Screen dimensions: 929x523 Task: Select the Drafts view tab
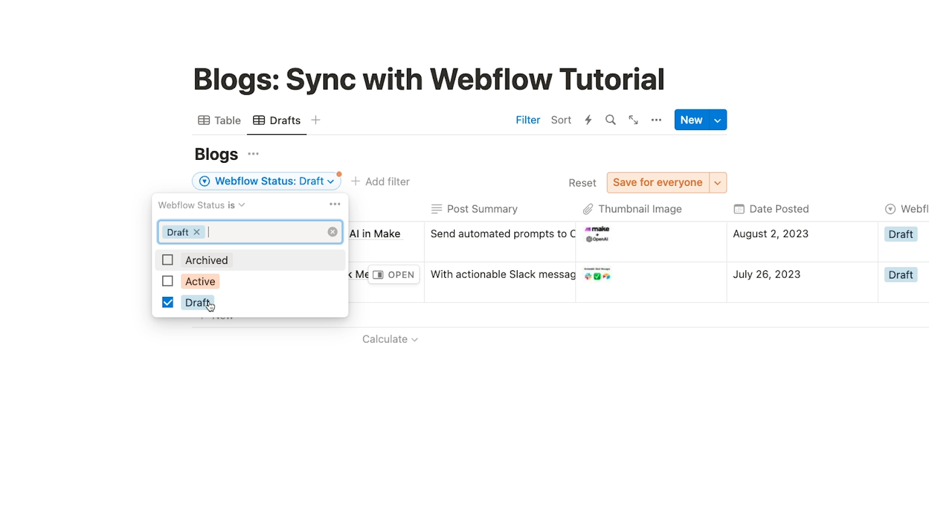click(277, 120)
